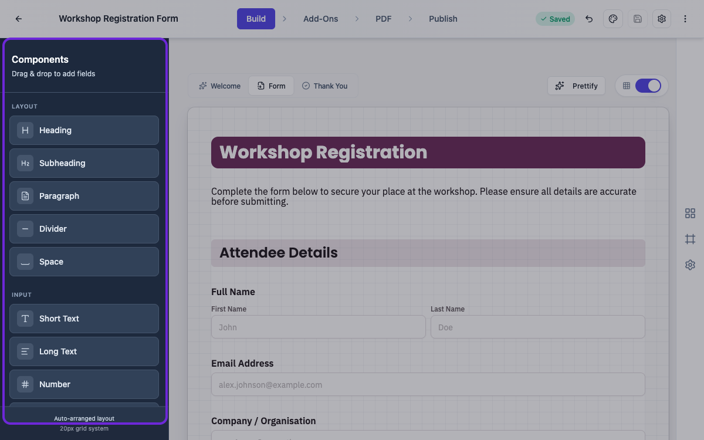Add a Subheading component
Image resolution: width=704 pixels, height=440 pixels.
pos(84,163)
